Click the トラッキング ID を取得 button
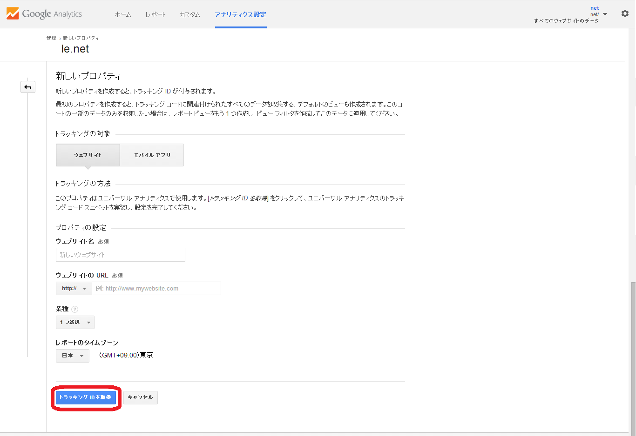 click(x=86, y=397)
